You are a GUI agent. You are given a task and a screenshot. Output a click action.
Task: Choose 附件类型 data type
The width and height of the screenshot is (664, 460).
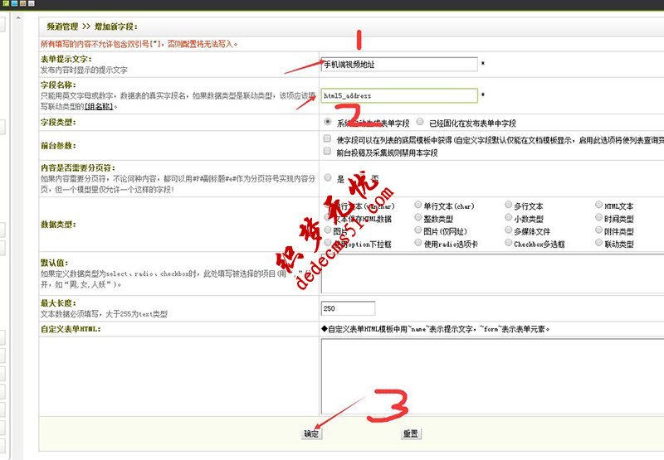(x=598, y=230)
